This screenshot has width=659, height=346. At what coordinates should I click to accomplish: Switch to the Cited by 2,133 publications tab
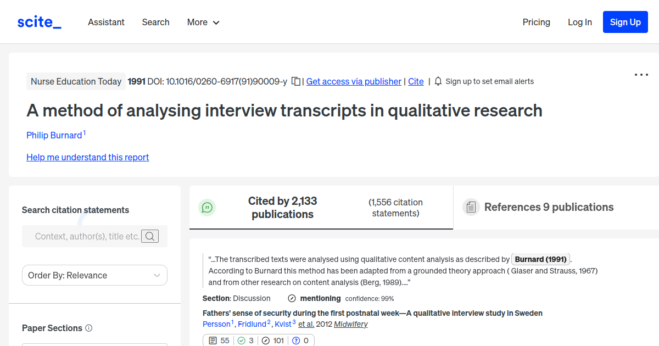(282, 208)
